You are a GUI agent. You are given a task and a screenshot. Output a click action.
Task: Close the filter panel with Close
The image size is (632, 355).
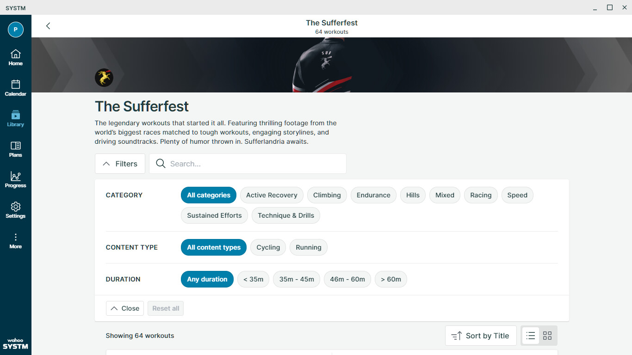coord(125,308)
